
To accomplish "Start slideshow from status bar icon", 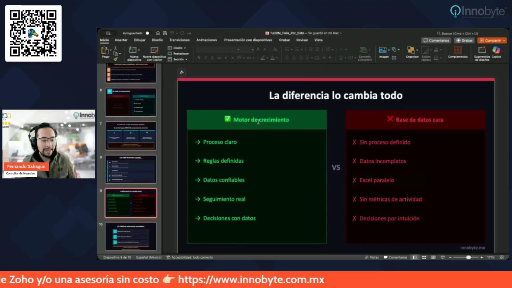I will point(443,257).
